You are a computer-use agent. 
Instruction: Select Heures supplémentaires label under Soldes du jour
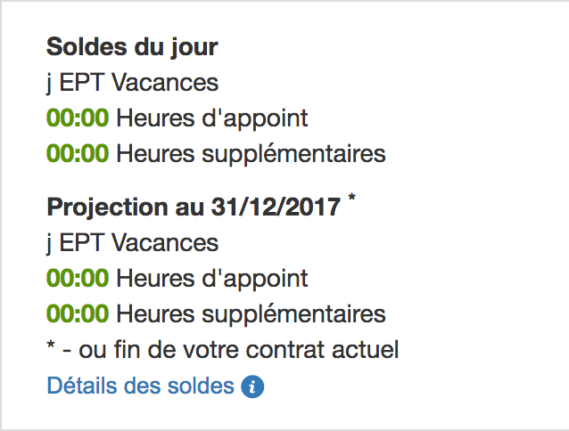(x=252, y=153)
